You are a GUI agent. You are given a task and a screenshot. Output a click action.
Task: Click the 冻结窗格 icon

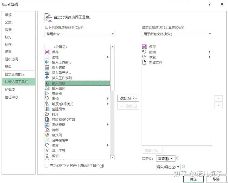pos(47,125)
